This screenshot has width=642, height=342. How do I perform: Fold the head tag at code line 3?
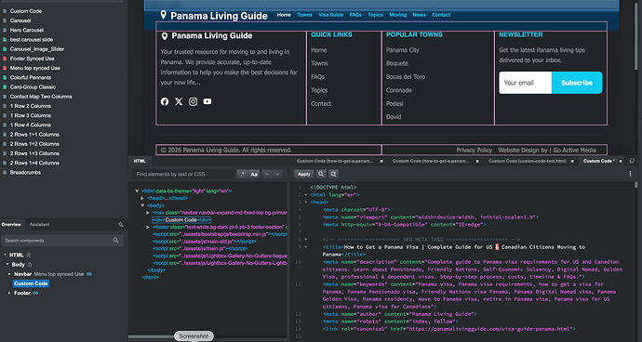(x=306, y=202)
